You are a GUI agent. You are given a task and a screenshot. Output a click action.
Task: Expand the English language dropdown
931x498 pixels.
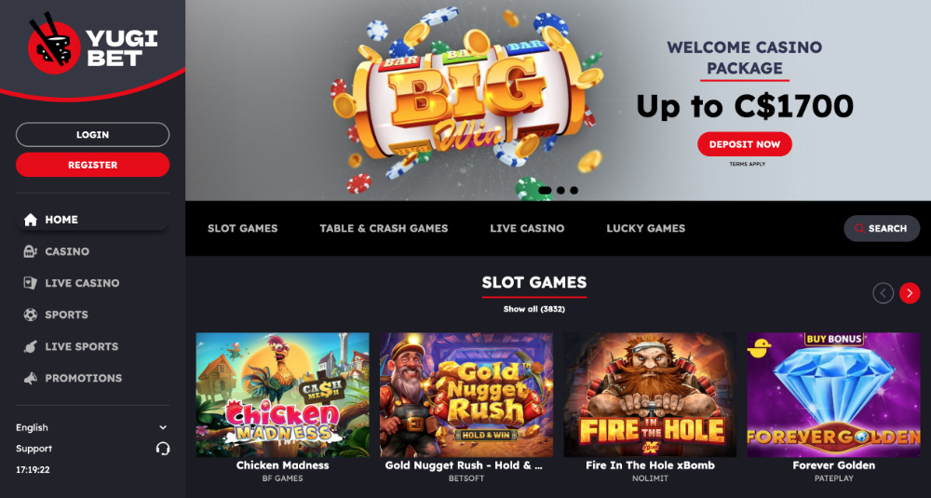92,427
